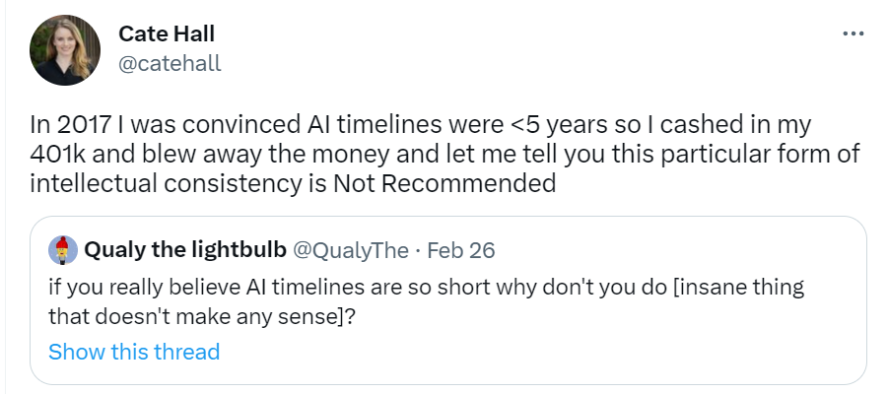Screen dimensions: 888x394
Task: Click the phrase "blew away the money"
Action: click(251, 156)
